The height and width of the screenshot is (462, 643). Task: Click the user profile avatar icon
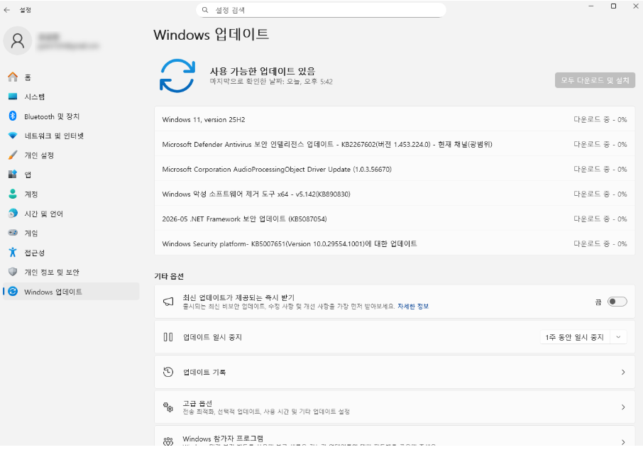[x=18, y=40]
